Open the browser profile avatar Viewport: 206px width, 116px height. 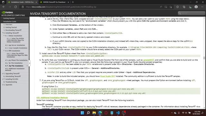(196, 7)
